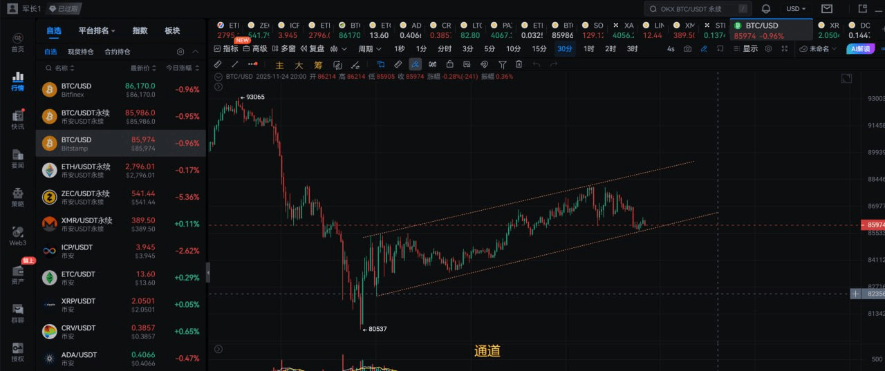
Task: Open the 快讯 news flash sidebar icon
Action: coord(17,120)
